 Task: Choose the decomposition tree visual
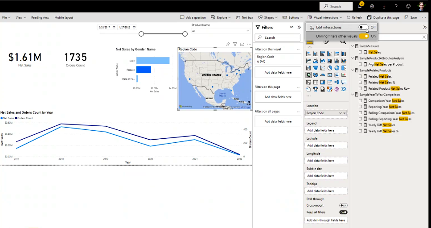pyautogui.click(x=337, y=82)
